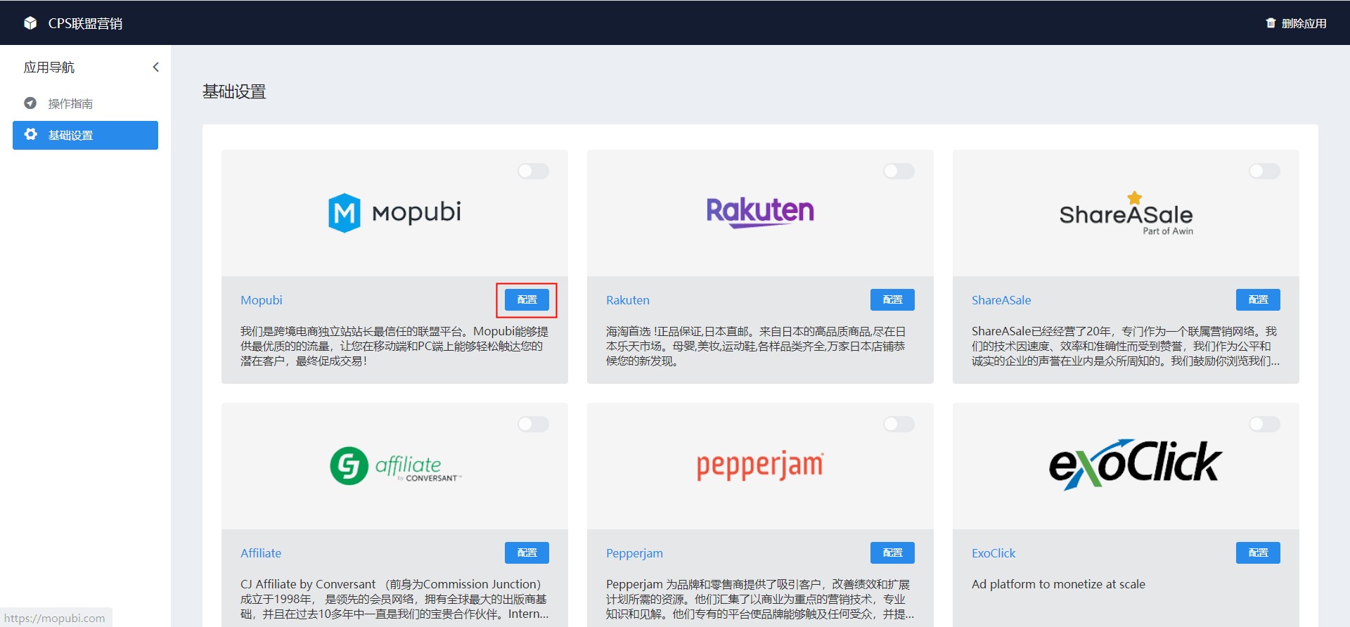Click the Pepperjam description paragraph

pyautogui.click(x=760, y=599)
